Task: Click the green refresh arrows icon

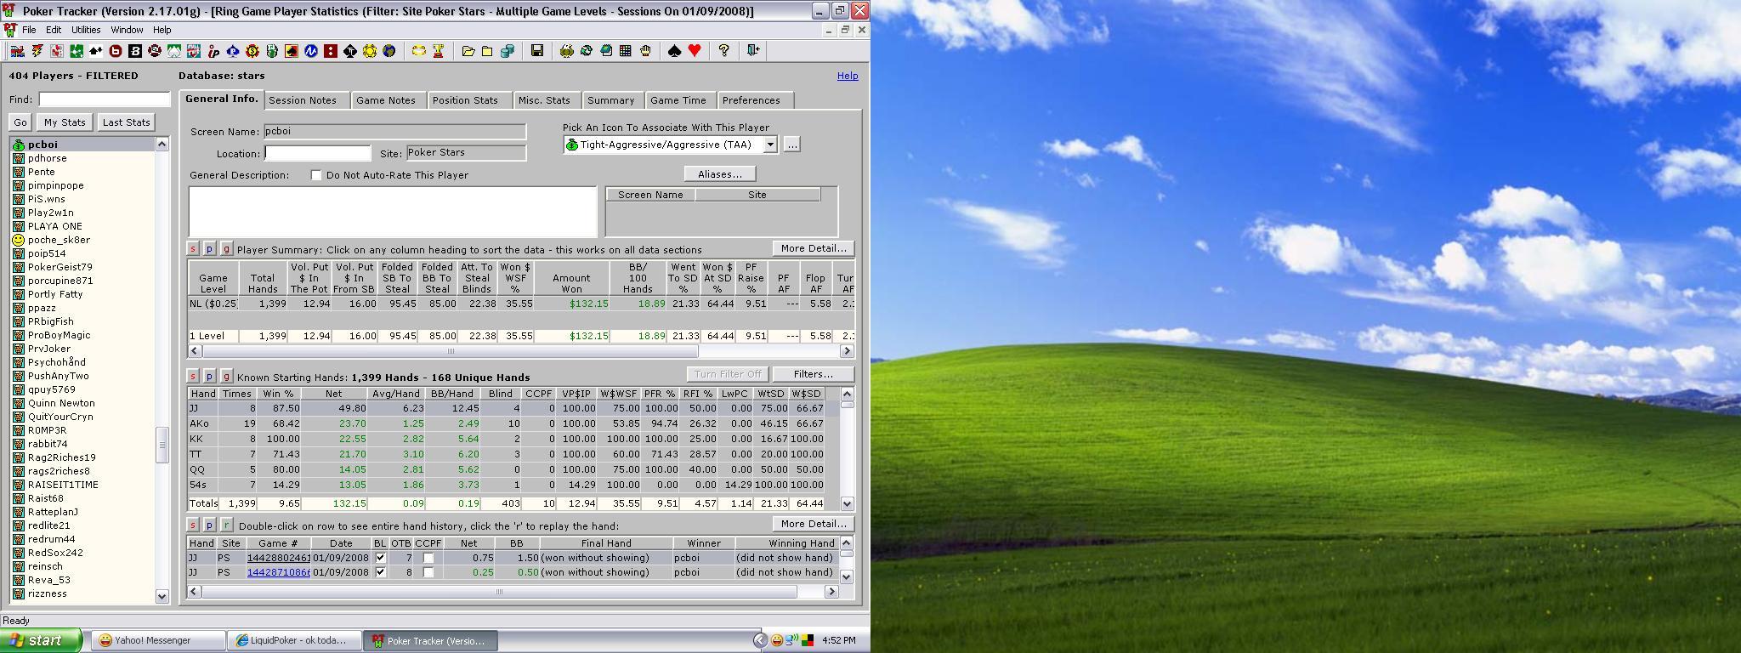Action: (x=587, y=51)
